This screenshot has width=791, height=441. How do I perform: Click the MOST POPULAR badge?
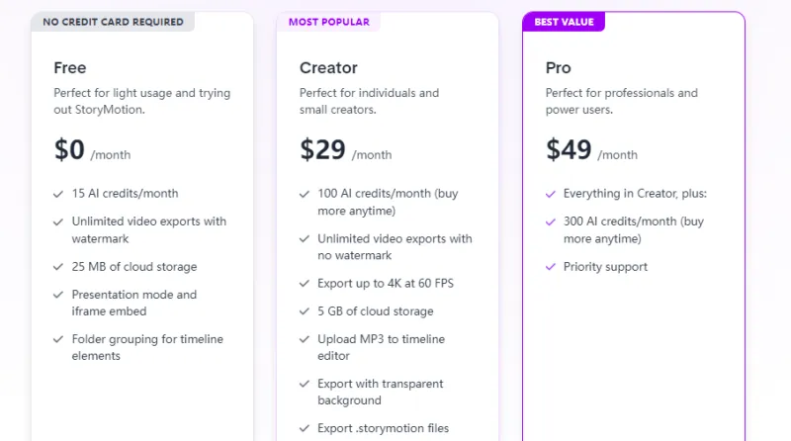328,22
